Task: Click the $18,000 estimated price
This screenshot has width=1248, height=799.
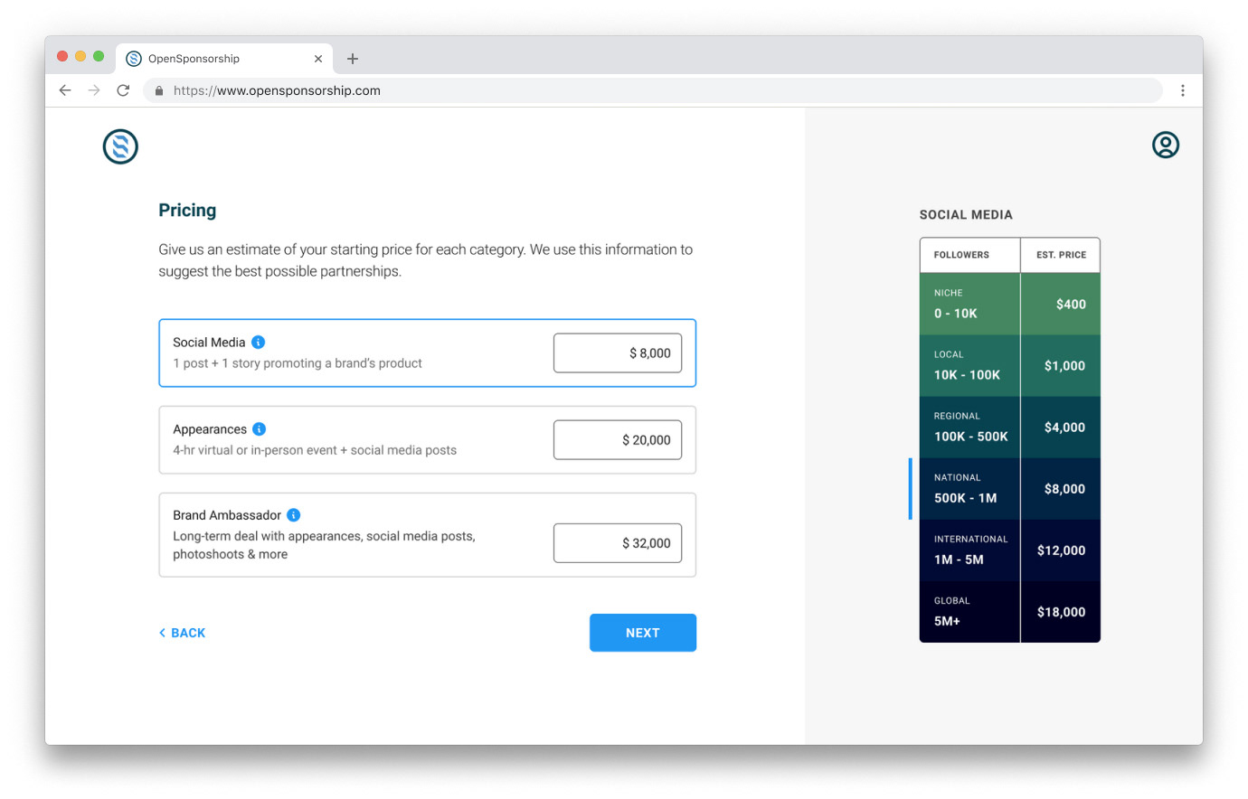Action: [x=1061, y=612]
